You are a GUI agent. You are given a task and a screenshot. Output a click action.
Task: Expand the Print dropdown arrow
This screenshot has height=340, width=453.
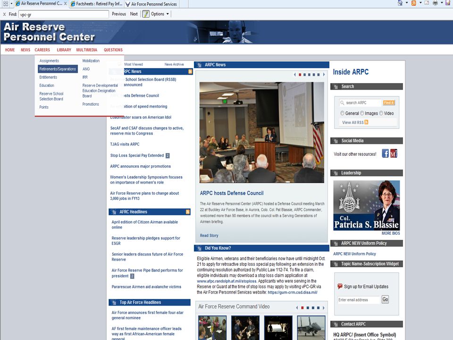coord(442,3)
